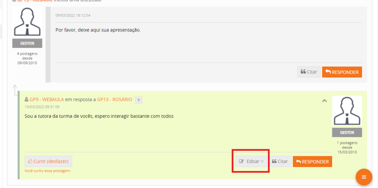The width and height of the screenshot is (378, 188).
Task: Undo like with Curtir (desfazer) button
Action: click(48, 161)
